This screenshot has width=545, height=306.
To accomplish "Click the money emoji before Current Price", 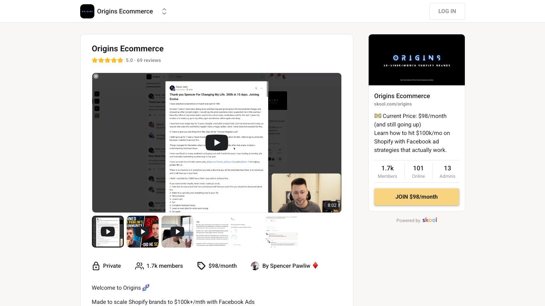I will click(x=378, y=116).
